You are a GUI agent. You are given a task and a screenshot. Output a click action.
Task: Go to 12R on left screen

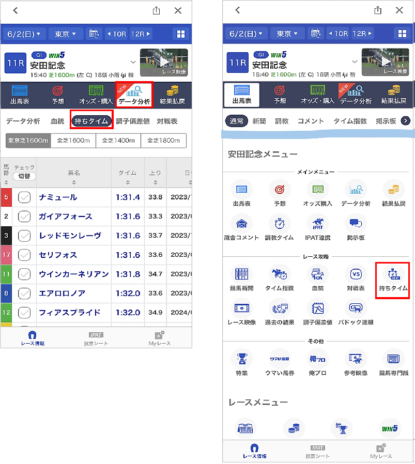[x=141, y=34]
